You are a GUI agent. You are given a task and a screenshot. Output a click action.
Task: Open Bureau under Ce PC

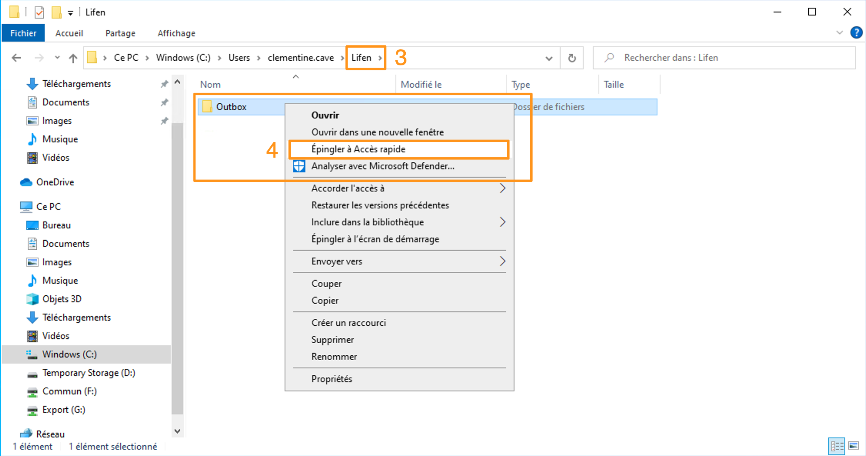56,225
